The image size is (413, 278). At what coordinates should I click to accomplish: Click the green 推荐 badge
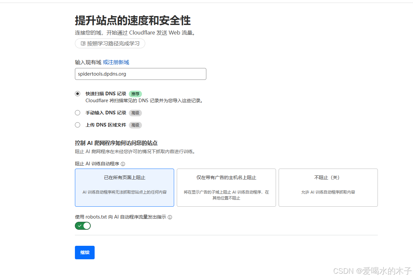coord(135,94)
